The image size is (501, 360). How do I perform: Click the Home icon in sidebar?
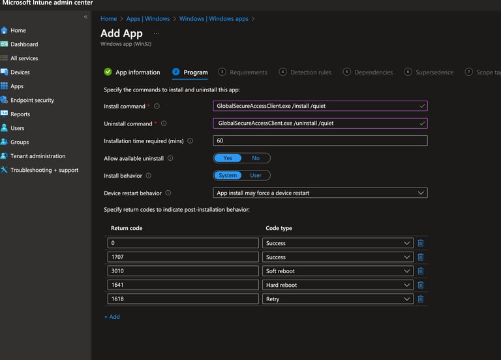click(x=4, y=31)
